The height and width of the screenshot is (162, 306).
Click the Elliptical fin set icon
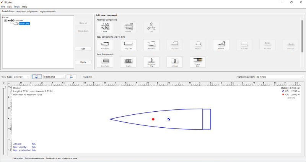click(198, 45)
